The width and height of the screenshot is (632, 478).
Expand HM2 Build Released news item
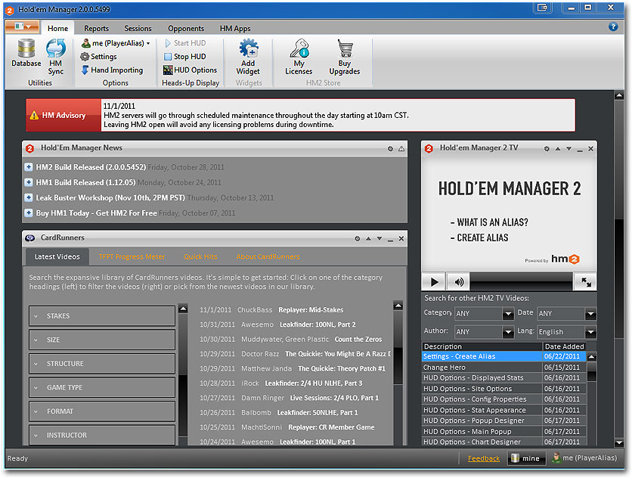click(x=29, y=167)
